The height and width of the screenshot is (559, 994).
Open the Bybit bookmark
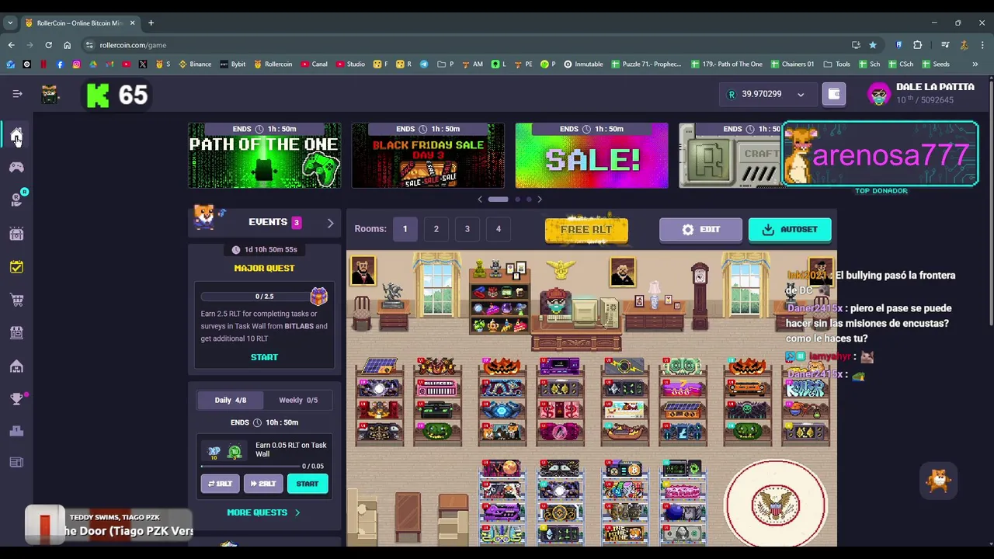[x=233, y=64]
